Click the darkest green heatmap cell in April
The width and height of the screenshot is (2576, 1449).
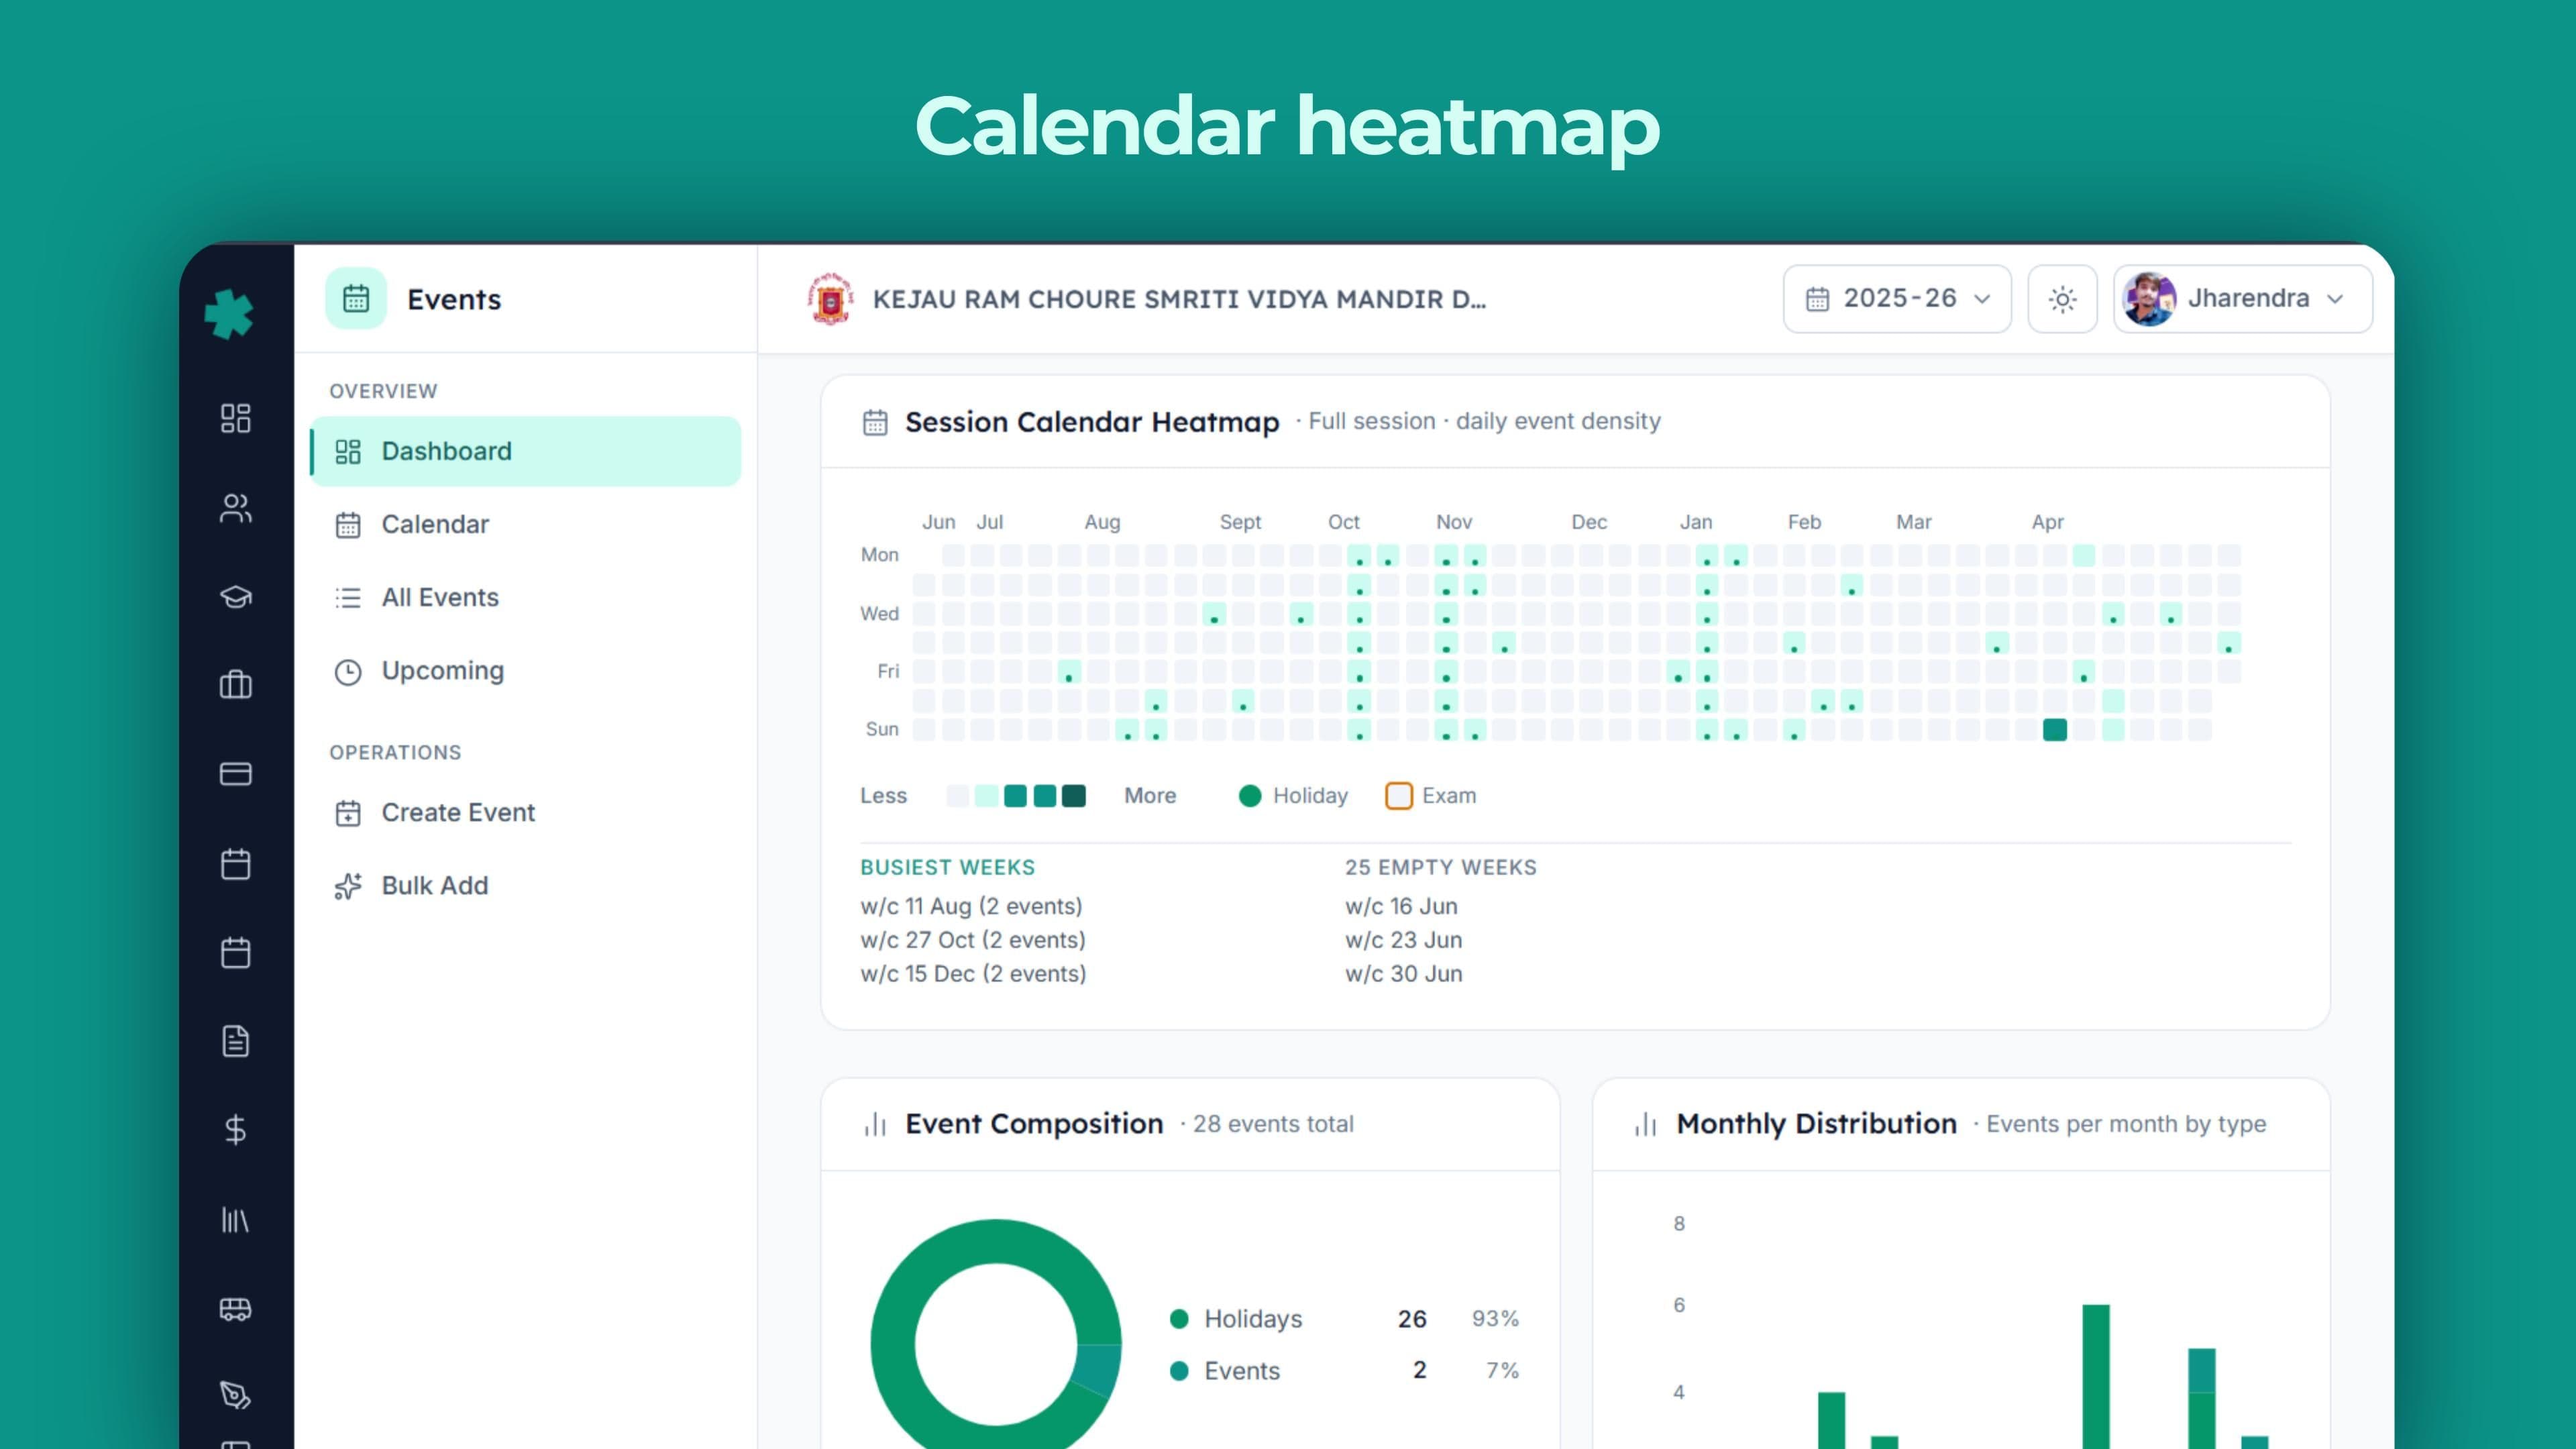(2055, 730)
